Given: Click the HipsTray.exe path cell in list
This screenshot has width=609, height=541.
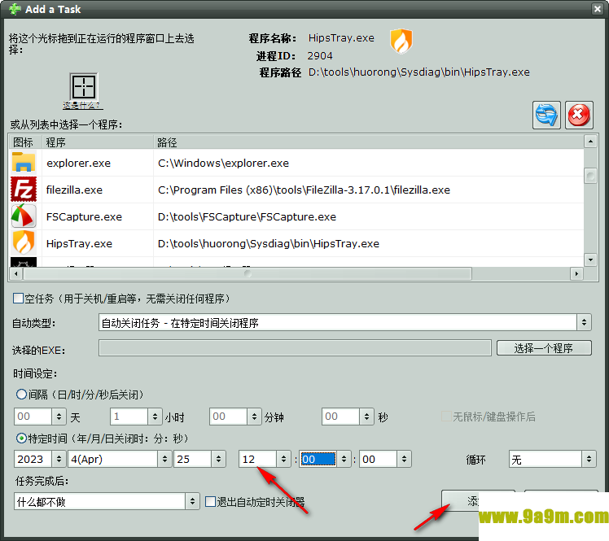Looking at the screenshot, I should [x=269, y=244].
